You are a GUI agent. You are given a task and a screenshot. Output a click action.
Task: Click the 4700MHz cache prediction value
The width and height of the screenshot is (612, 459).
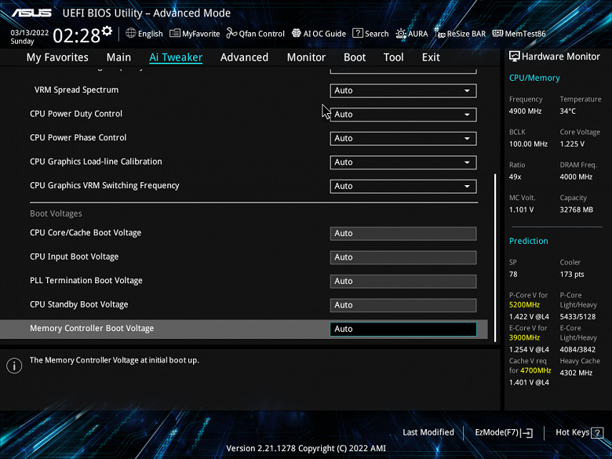click(x=535, y=370)
